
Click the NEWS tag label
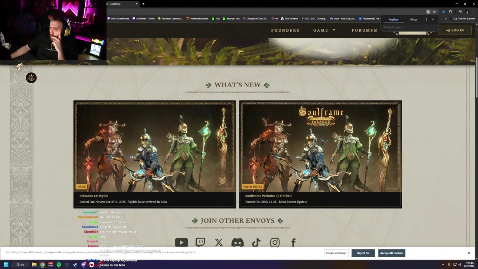click(81, 186)
